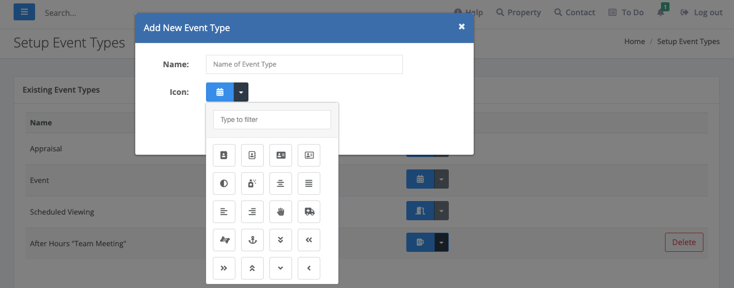Choose the double angle left icon

coord(309,239)
